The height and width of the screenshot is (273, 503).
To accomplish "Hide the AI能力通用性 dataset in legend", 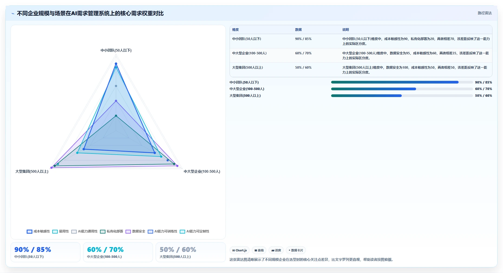I will click(84, 231).
